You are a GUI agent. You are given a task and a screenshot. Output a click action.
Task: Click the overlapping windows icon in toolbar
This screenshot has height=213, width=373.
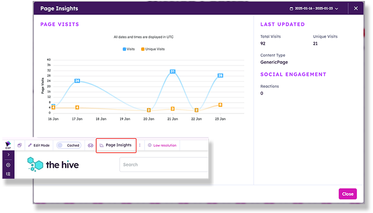(x=20, y=145)
